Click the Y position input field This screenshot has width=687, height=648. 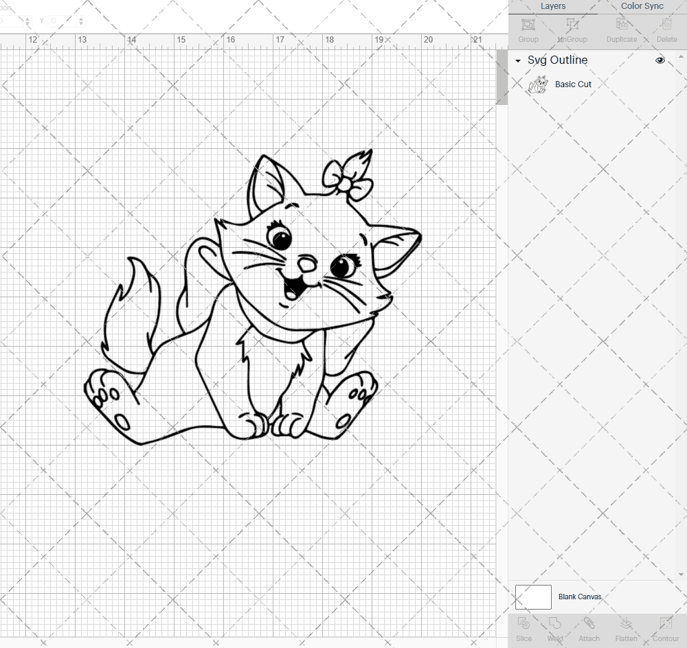[62, 21]
